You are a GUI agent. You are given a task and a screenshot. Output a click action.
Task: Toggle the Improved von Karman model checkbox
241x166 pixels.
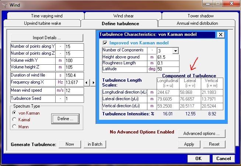[x=105, y=43]
